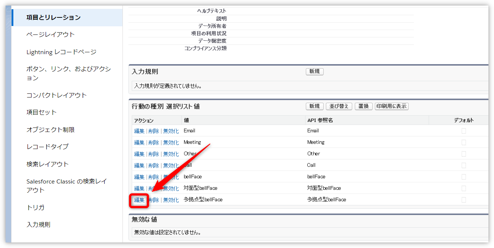Click 編集 link for Other row
The image size is (494, 248).
[139, 154]
